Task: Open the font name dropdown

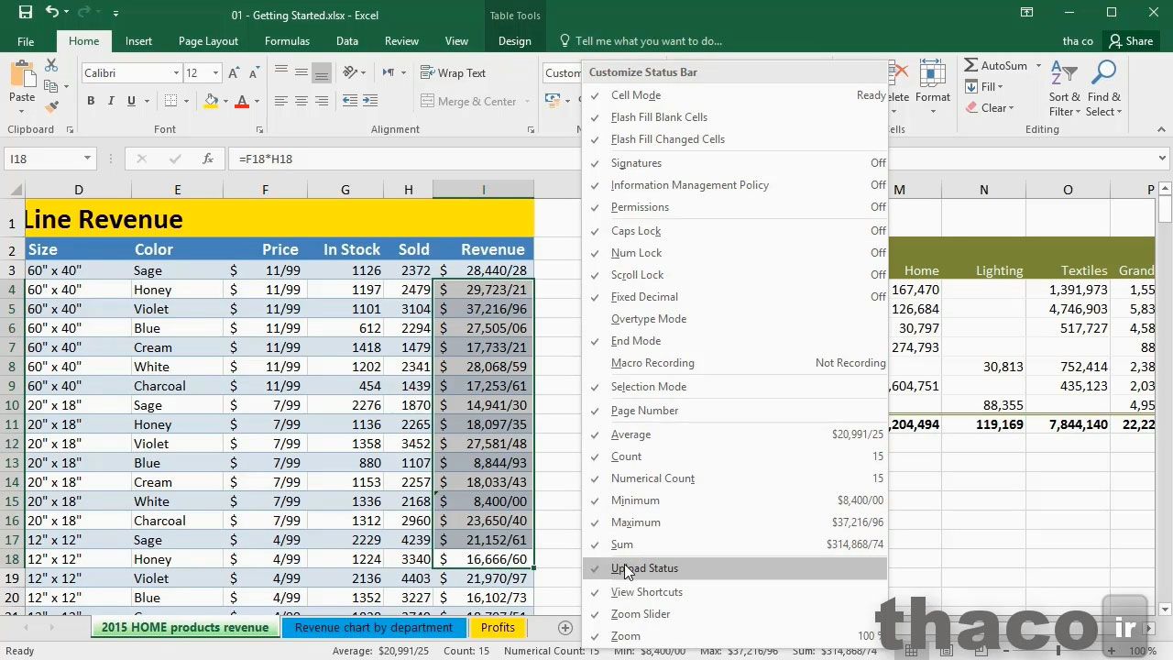Action: pos(176,73)
